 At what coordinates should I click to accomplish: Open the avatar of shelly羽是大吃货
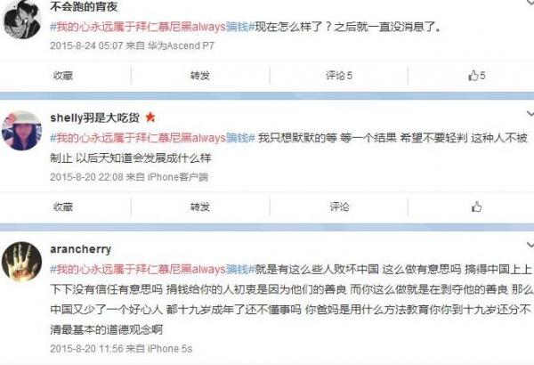click(21, 131)
